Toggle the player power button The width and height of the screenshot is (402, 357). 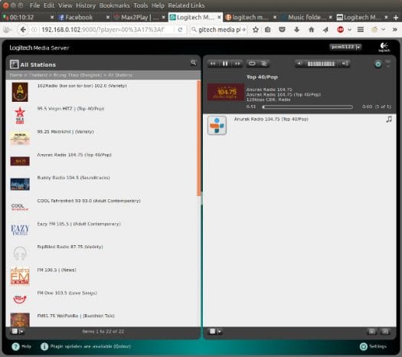pyautogui.click(x=377, y=64)
